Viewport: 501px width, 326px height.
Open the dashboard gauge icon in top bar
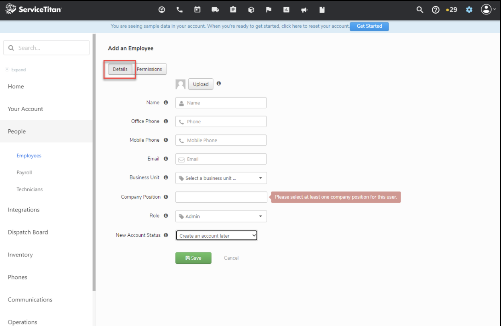(x=162, y=10)
